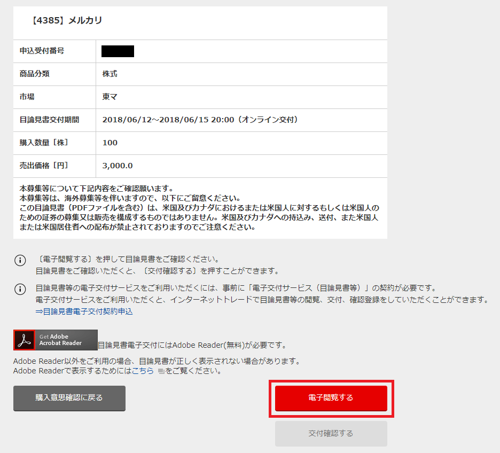500x453 pixels.
Task: Click the 株式 value cell
Action: tap(241, 74)
